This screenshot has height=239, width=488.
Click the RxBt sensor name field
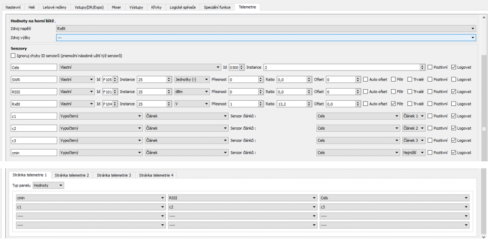pyautogui.click(x=33, y=104)
